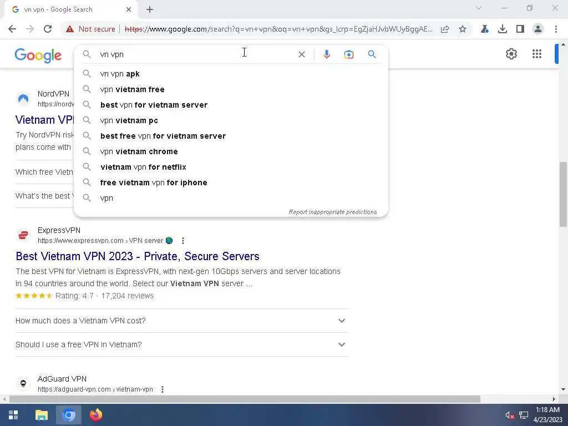Click the scroll-down arrow of the page
The image size is (568, 426).
563,390
